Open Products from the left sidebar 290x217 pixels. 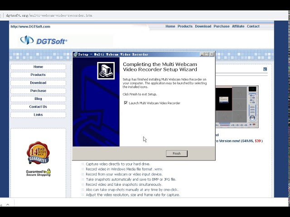(x=38, y=75)
